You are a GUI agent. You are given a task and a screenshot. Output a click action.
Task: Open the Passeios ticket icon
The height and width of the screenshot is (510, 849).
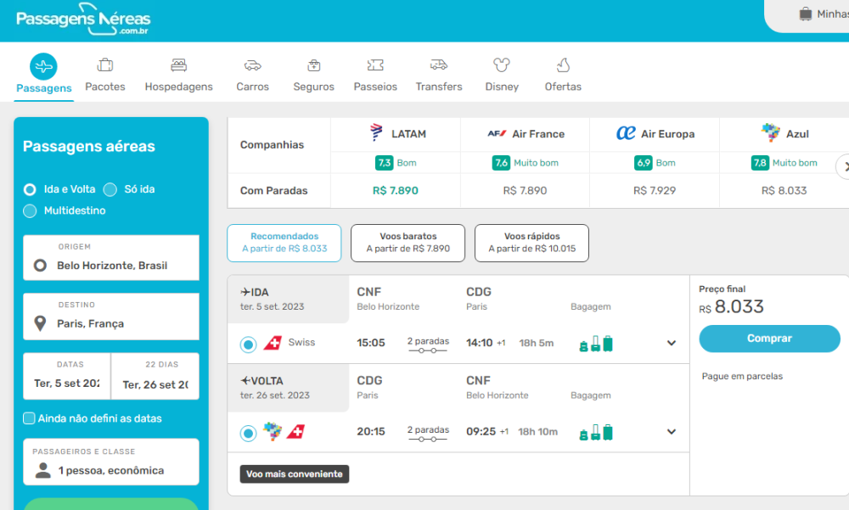[x=375, y=65]
